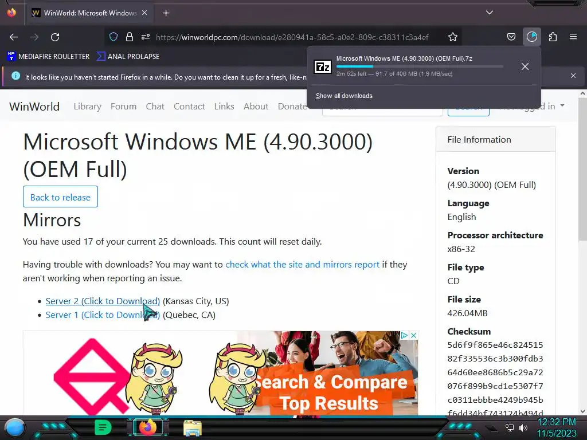Screen dimensions: 587x440
Task: Download from Server 1 Quebec
Action: tap(103, 315)
